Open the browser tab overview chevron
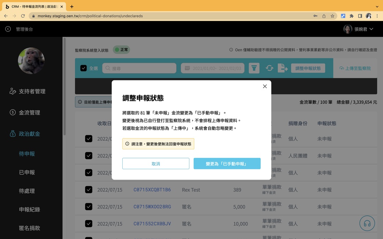Screen dimensions: 383x239 coord(377,6)
